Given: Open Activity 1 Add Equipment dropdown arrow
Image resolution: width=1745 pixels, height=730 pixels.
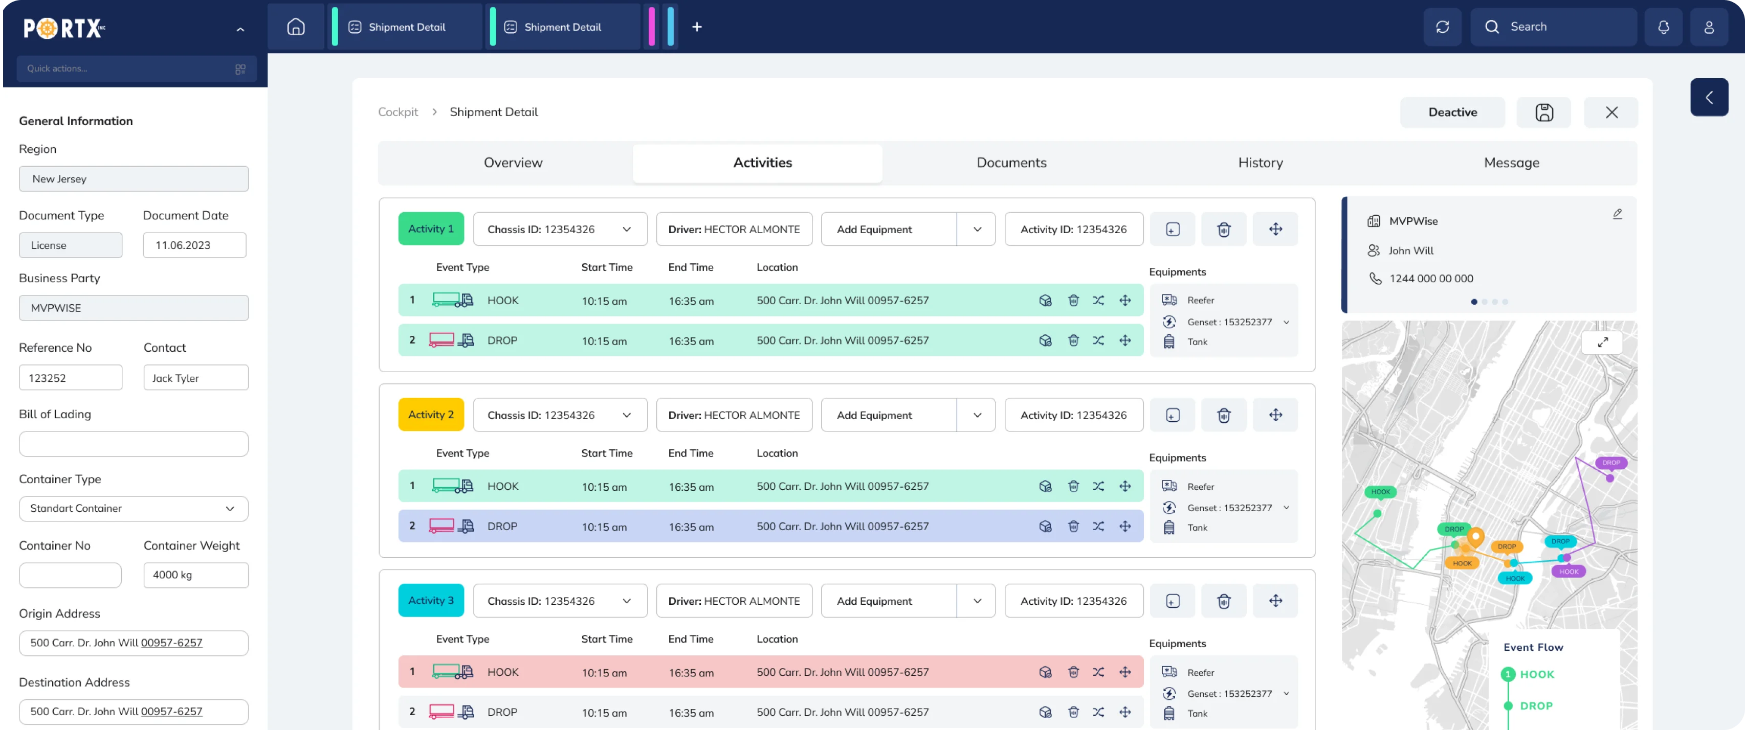Looking at the screenshot, I should point(977,230).
